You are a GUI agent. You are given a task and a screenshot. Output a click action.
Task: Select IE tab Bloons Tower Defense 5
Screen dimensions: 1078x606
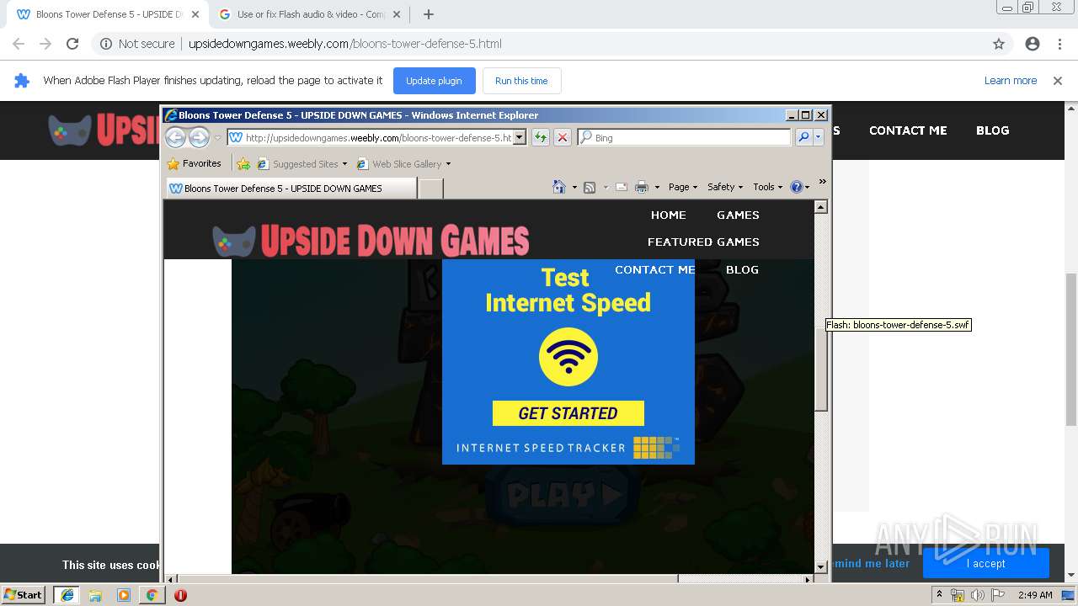click(291, 189)
